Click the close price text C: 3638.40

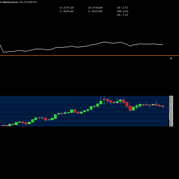67,11
